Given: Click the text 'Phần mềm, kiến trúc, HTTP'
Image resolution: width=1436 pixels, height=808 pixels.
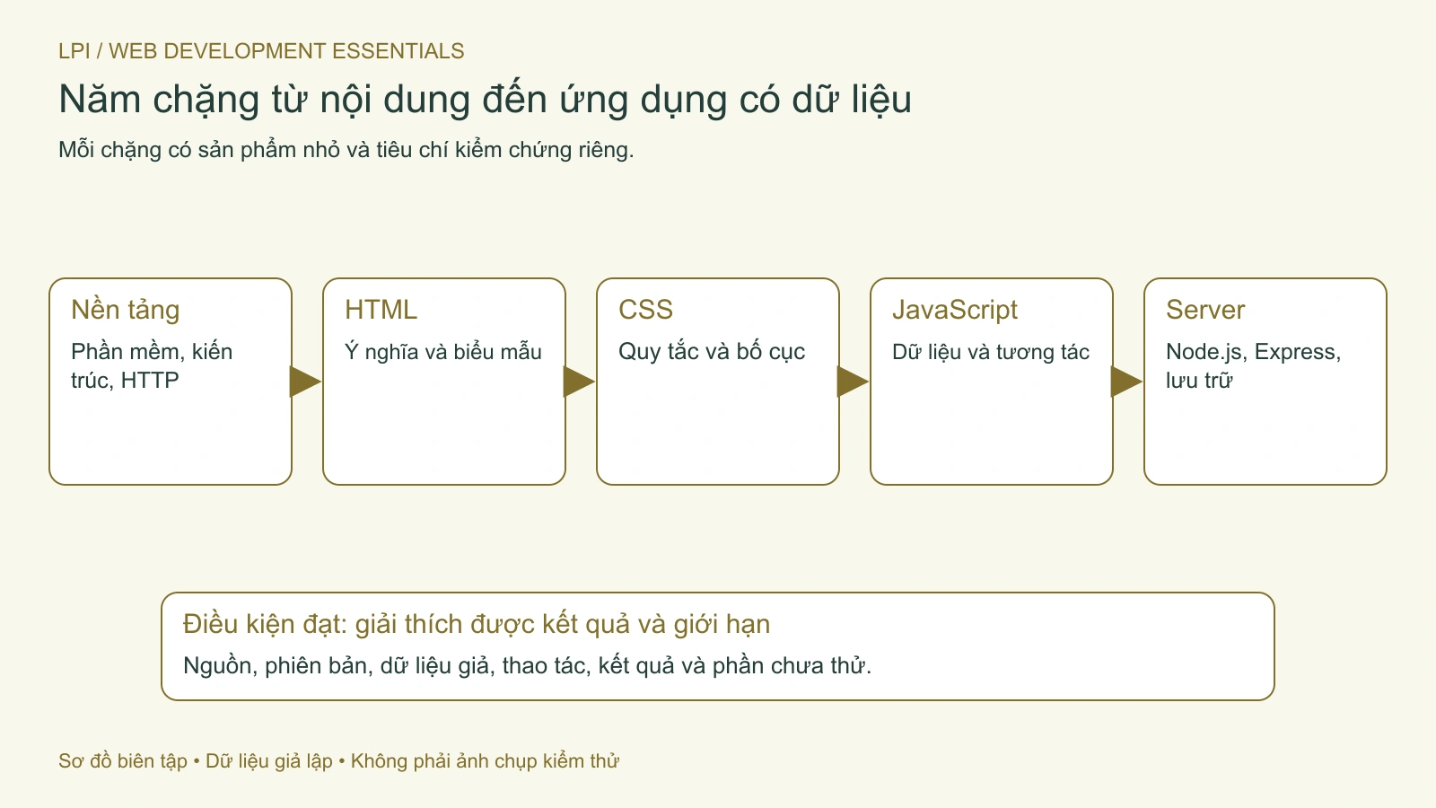Looking at the screenshot, I should pos(152,365).
